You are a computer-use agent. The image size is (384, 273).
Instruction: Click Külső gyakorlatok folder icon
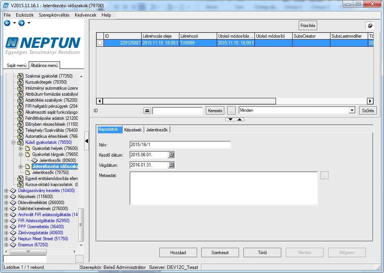coord(21,142)
